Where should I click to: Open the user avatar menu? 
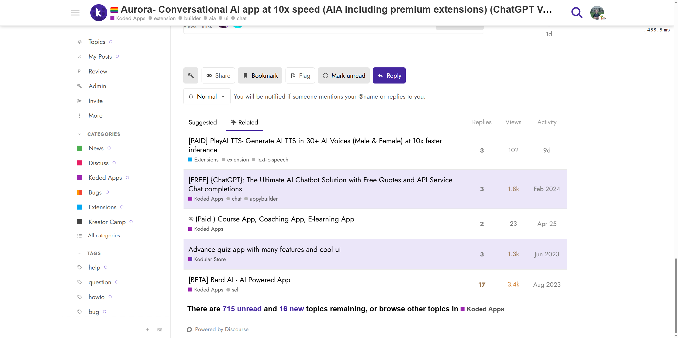pos(597,13)
